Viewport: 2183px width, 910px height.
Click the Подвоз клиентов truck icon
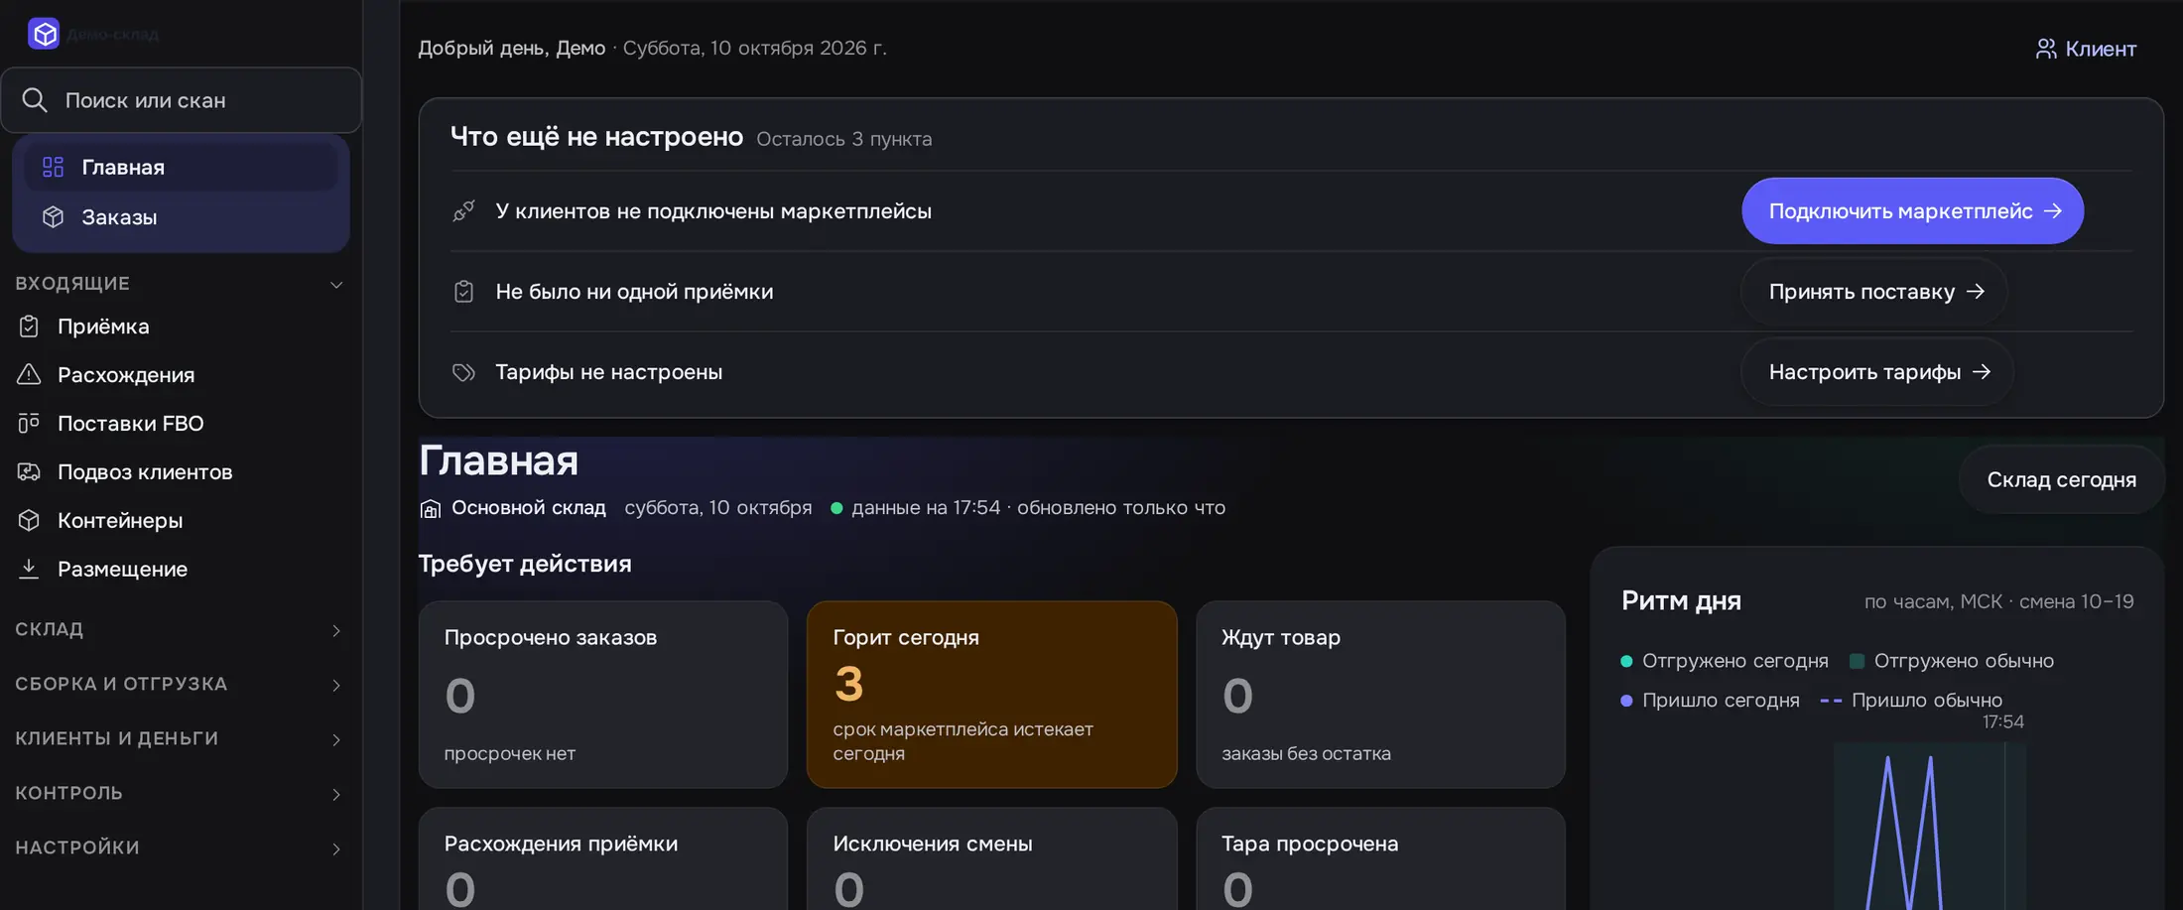[x=29, y=471]
